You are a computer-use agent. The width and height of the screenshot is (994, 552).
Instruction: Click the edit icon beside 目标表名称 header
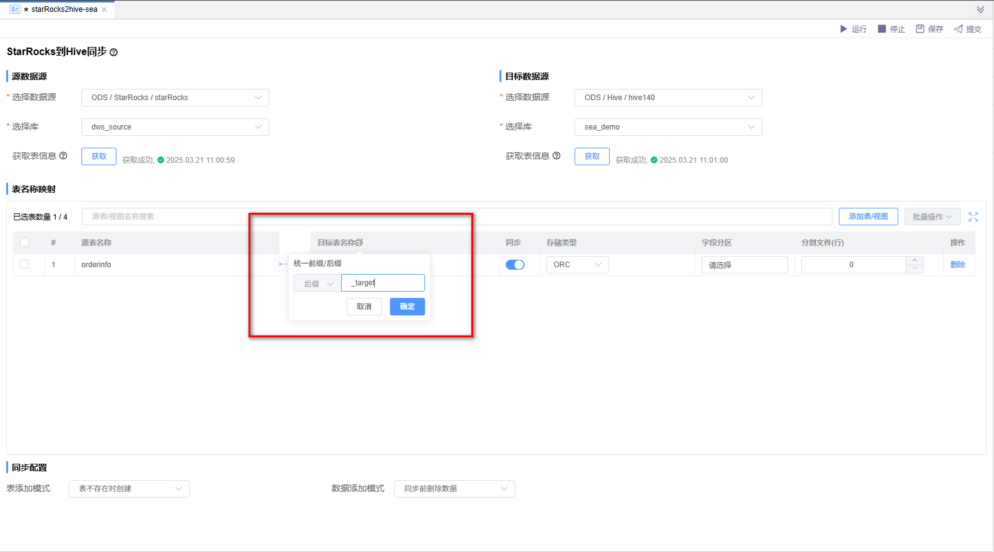pyautogui.click(x=359, y=242)
